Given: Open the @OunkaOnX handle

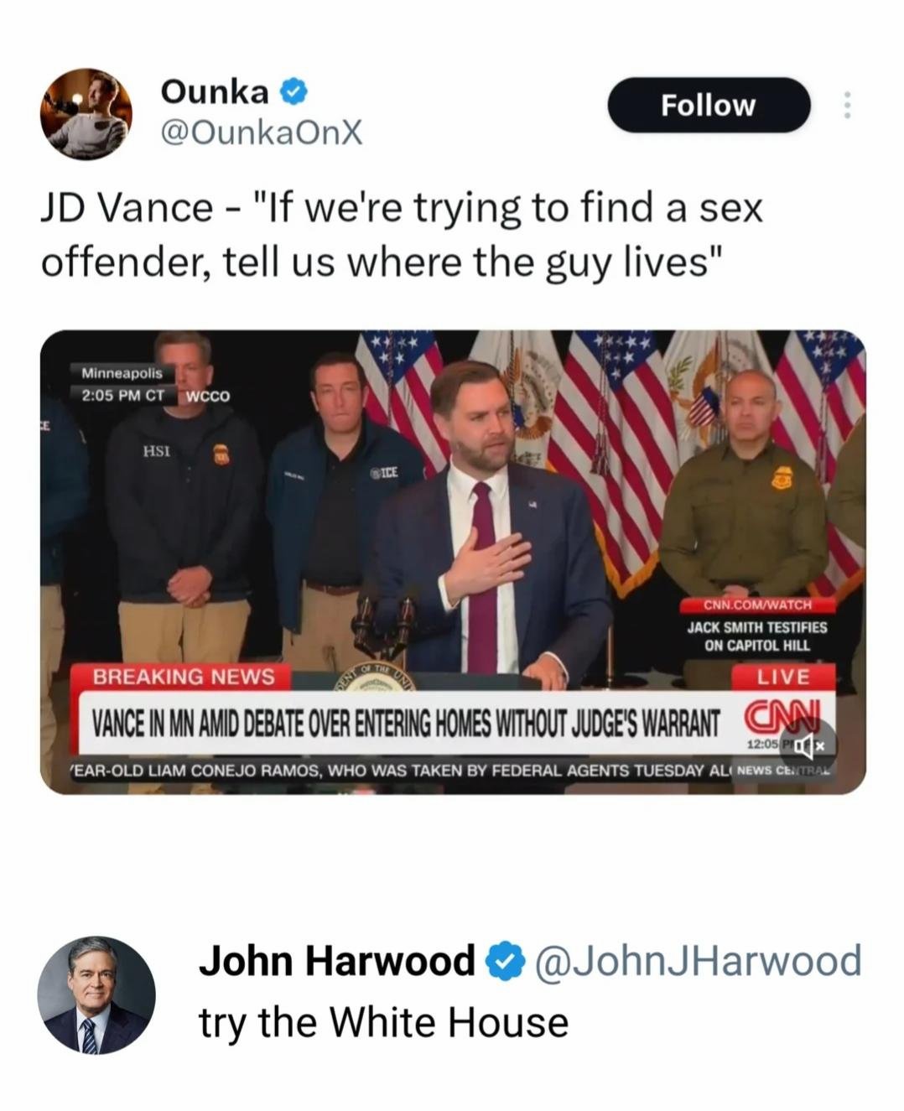Looking at the screenshot, I should (x=261, y=131).
